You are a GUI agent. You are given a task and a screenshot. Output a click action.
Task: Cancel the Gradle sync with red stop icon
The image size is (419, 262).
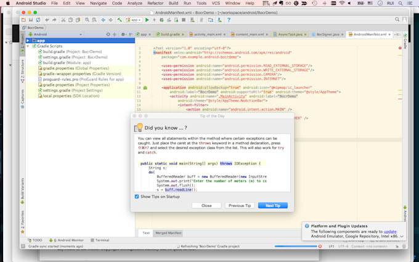point(320,246)
